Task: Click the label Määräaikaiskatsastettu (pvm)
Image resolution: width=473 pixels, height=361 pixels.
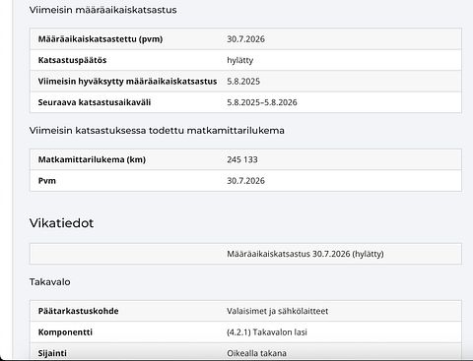Action: tap(101, 39)
